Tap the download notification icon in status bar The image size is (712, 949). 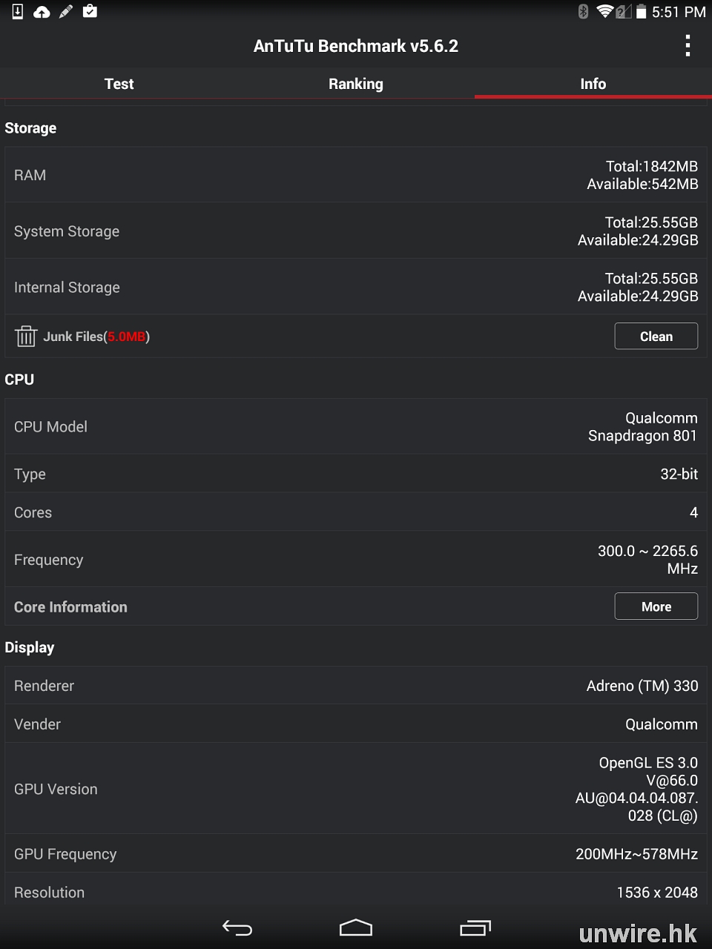18,11
